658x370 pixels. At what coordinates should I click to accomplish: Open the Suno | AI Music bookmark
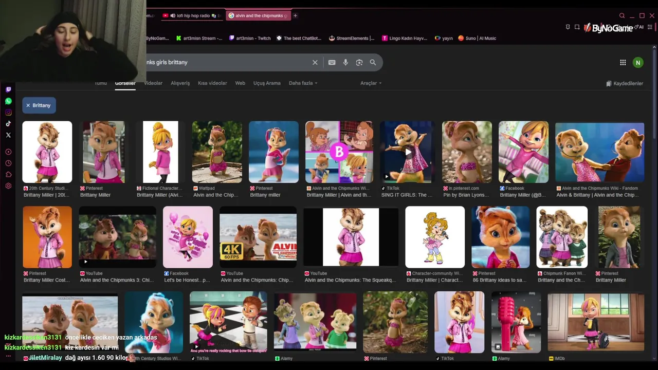[x=478, y=38]
